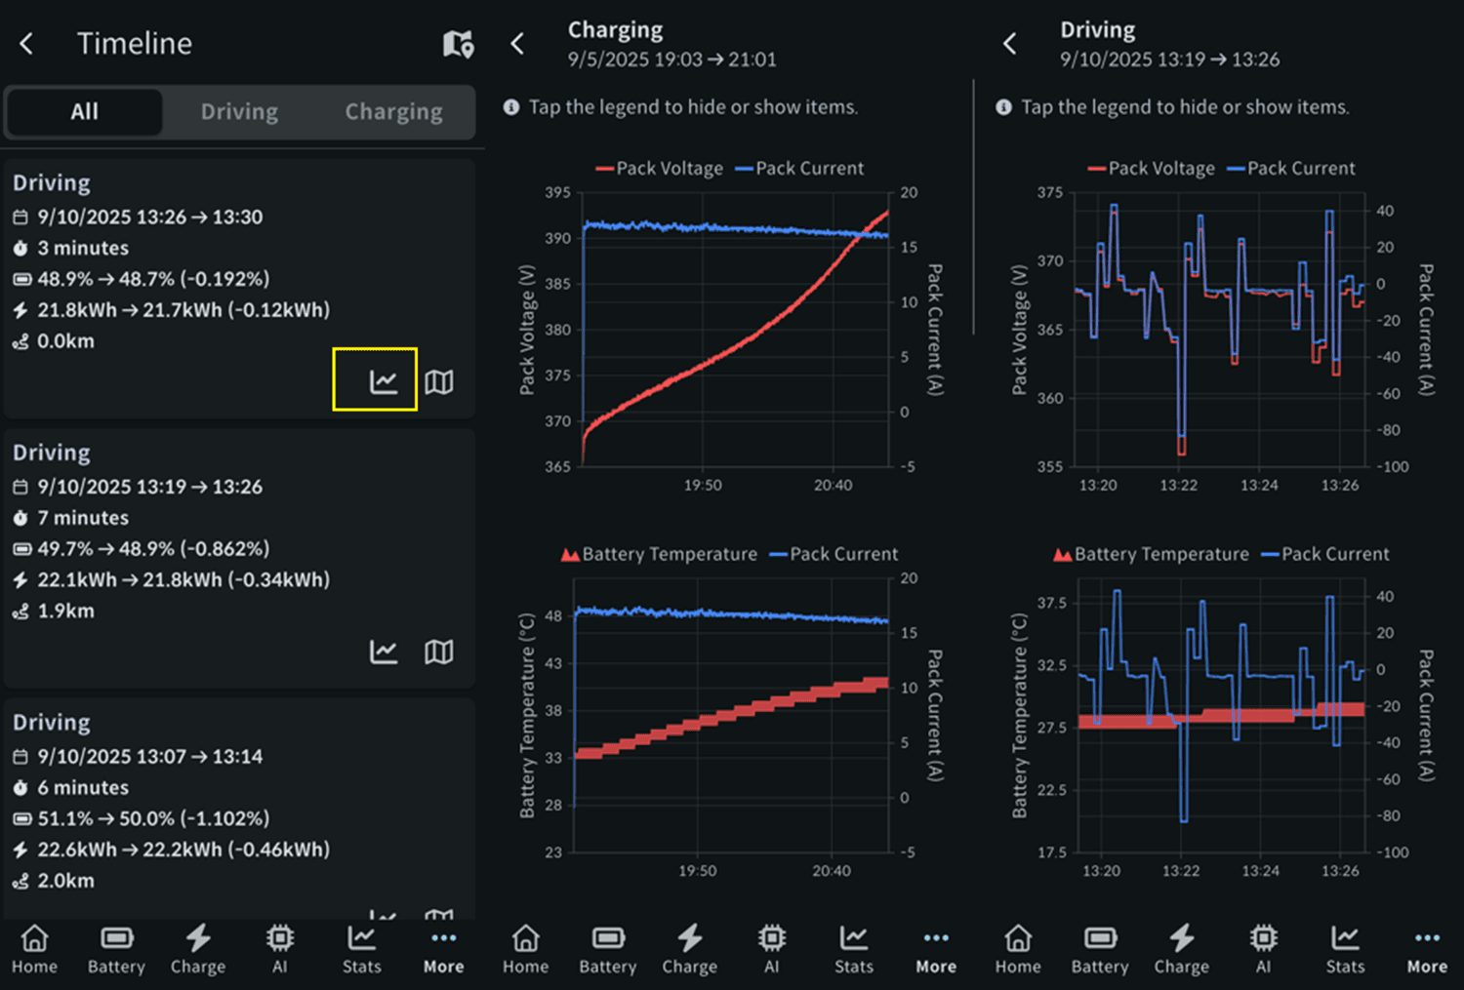Viewport: 1464px width, 990px height.
Task: Open Charge from the Timeline screen's bottom bar
Action: tap(198, 950)
